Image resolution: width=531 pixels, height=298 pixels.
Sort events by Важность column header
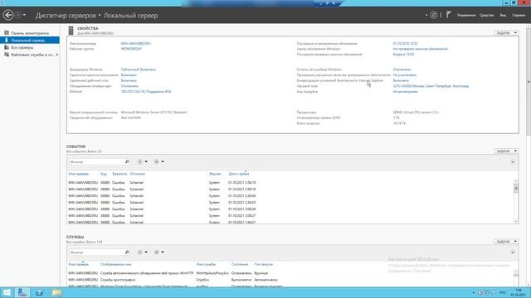pos(119,174)
